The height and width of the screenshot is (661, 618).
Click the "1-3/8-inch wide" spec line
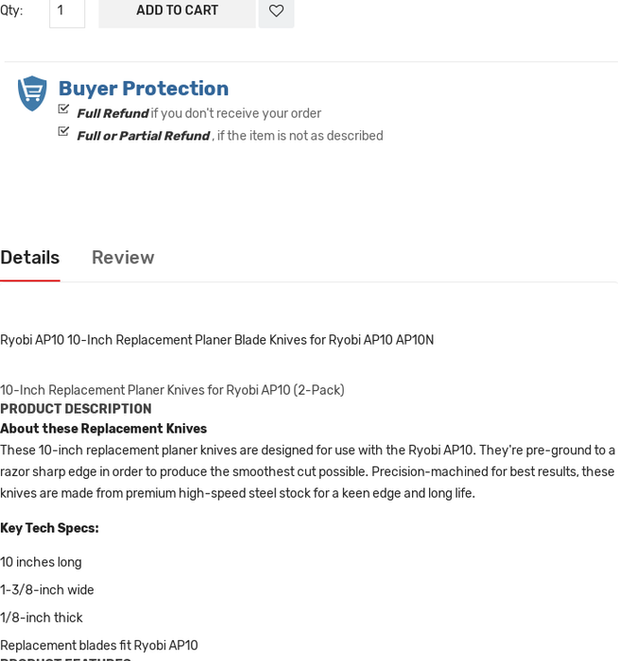click(x=47, y=590)
